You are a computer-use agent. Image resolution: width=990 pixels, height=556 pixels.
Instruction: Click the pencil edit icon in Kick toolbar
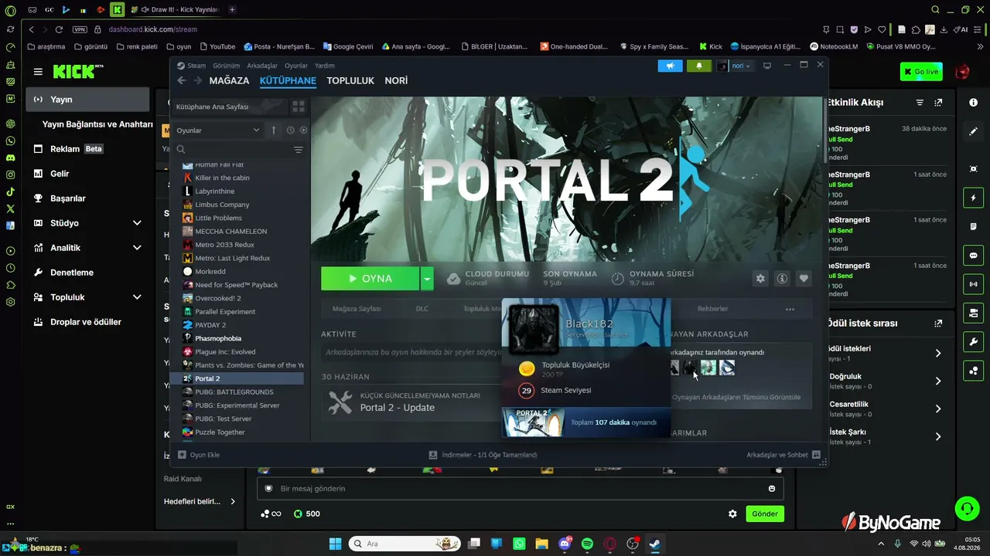[x=973, y=132]
